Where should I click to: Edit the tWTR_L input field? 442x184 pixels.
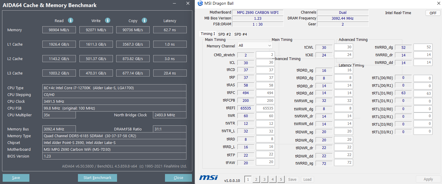pos(265,131)
